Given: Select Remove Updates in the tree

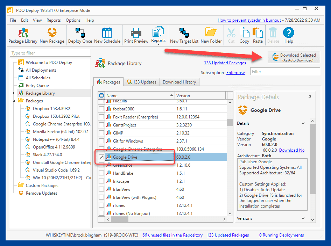Looking at the screenshot, I should click(42, 193).
